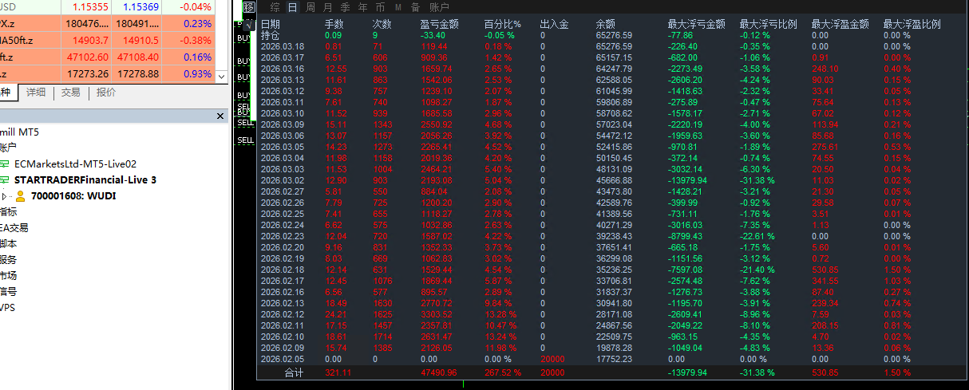The image size is (969, 390).
Task: Select the 账户 account tab in stats panel
Action: 438,7
